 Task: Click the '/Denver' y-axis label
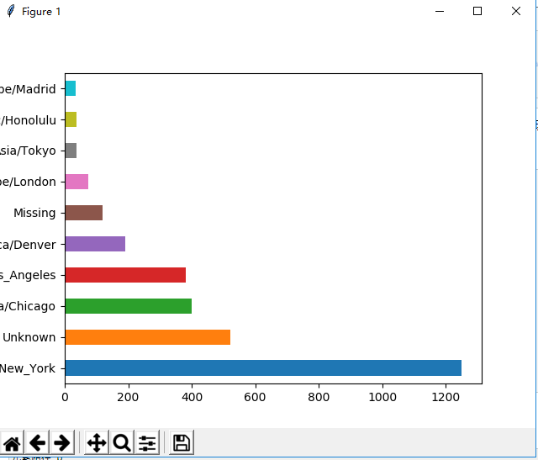(x=33, y=245)
